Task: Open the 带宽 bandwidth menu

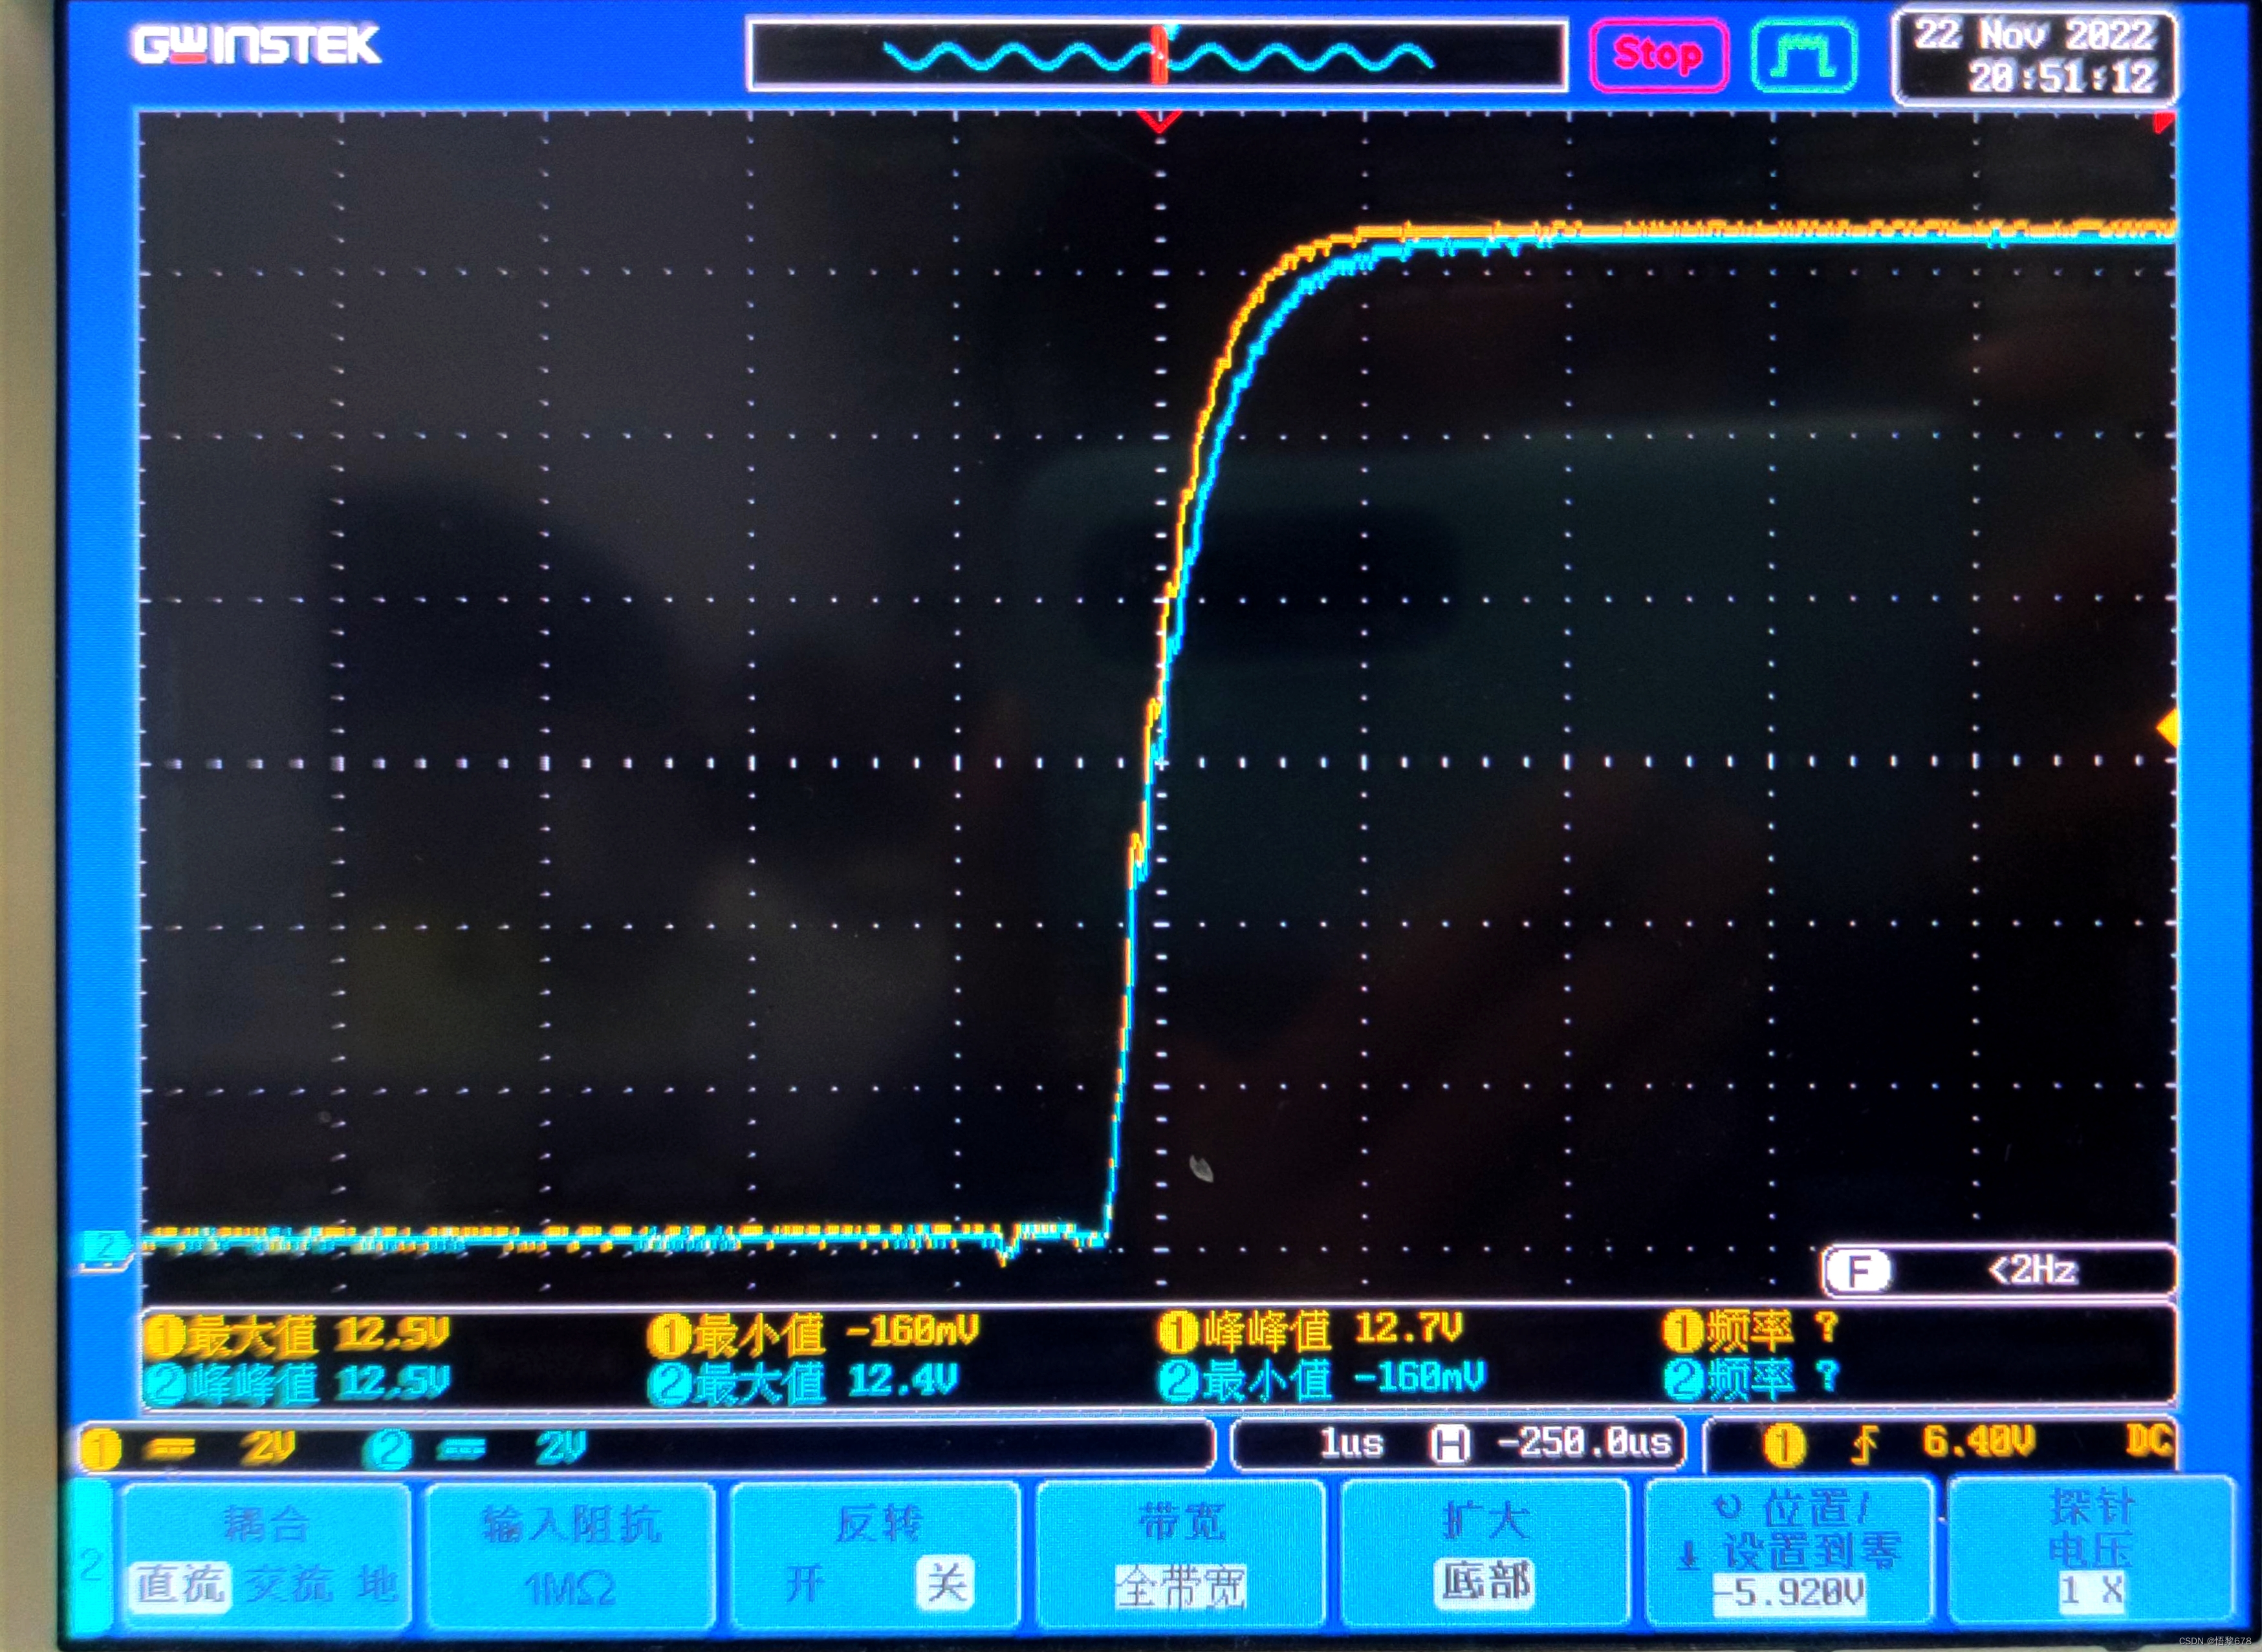Action: coord(1180,1554)
